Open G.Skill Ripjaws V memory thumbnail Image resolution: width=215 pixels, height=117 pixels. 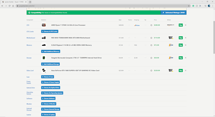tap(44, 45)
